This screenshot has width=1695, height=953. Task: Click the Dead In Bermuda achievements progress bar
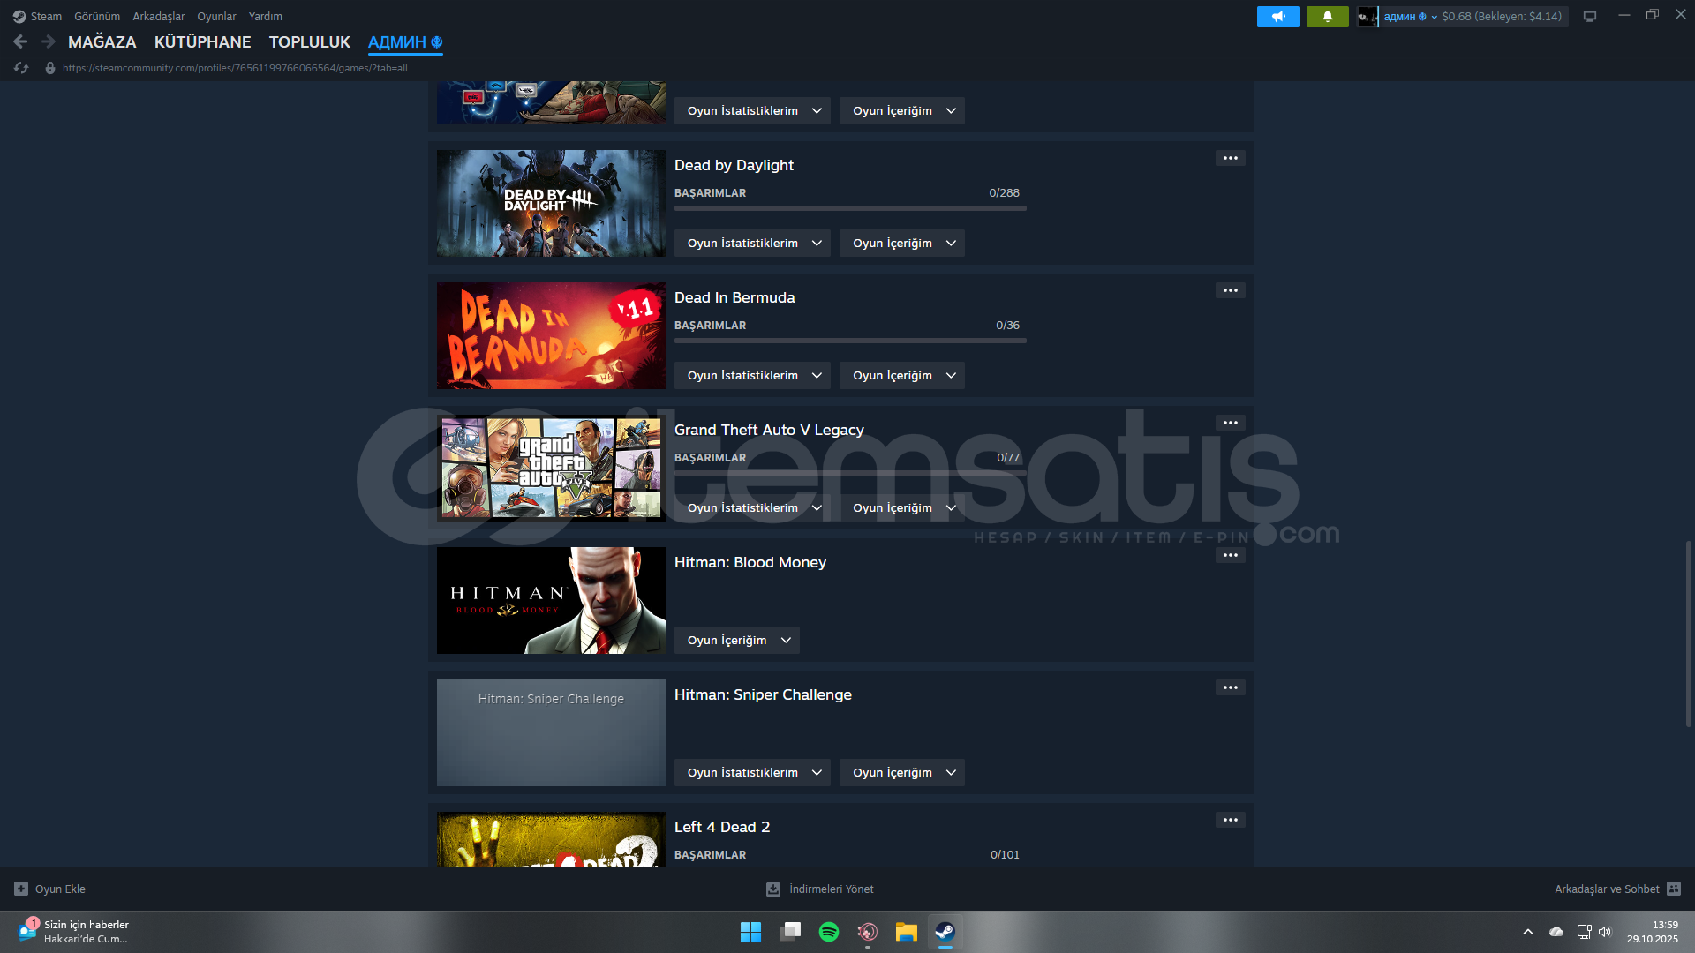coord(849,341)
